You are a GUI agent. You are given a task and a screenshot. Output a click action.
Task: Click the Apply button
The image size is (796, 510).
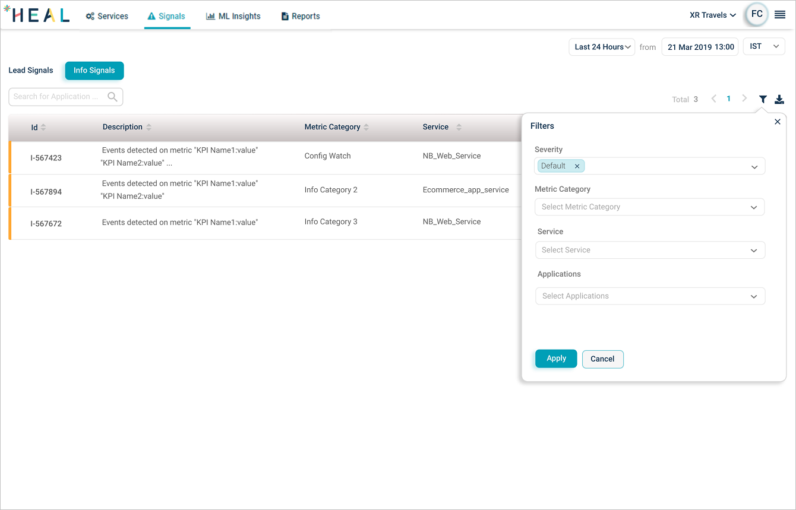tap(556, 359)
